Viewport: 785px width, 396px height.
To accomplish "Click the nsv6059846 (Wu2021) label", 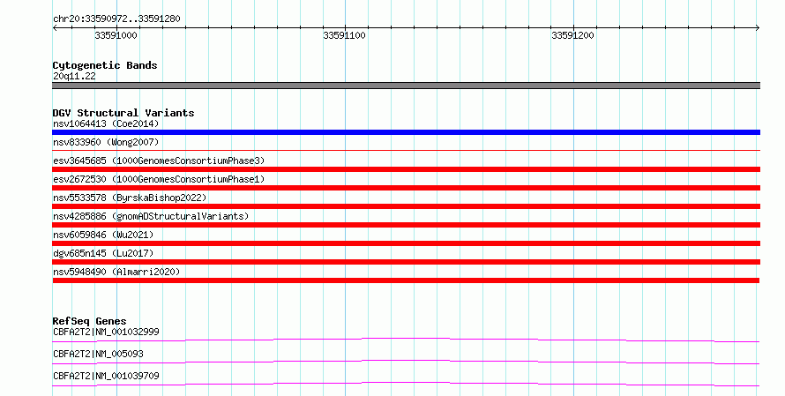I will pyautogui.click(x=103, y=235).
